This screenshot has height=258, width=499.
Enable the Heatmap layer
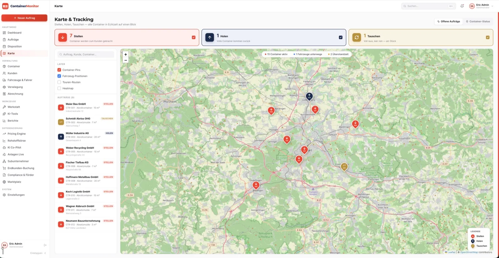pyautogui.click(x=59, y=88)
